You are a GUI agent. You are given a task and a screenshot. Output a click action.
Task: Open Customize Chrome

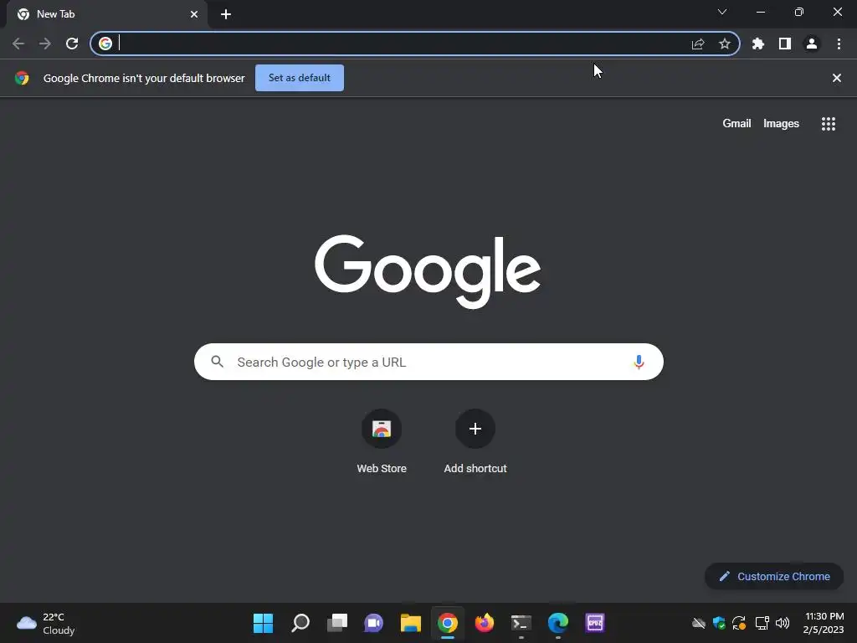click(774, 576)
